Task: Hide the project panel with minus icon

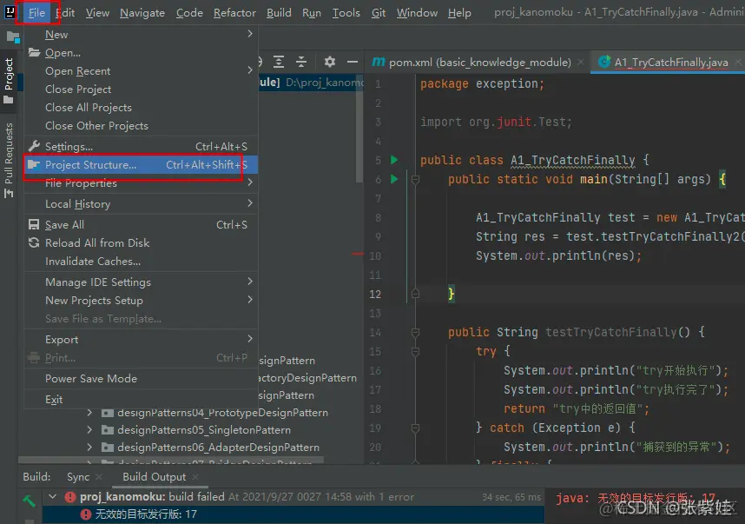Action: click(352, 62)
